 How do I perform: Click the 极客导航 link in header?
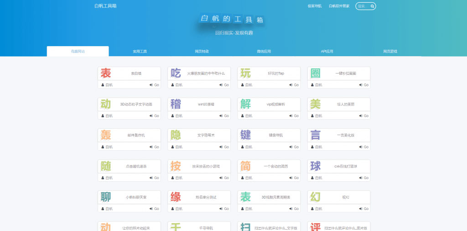pyautogui.click(x=314, y=6)
